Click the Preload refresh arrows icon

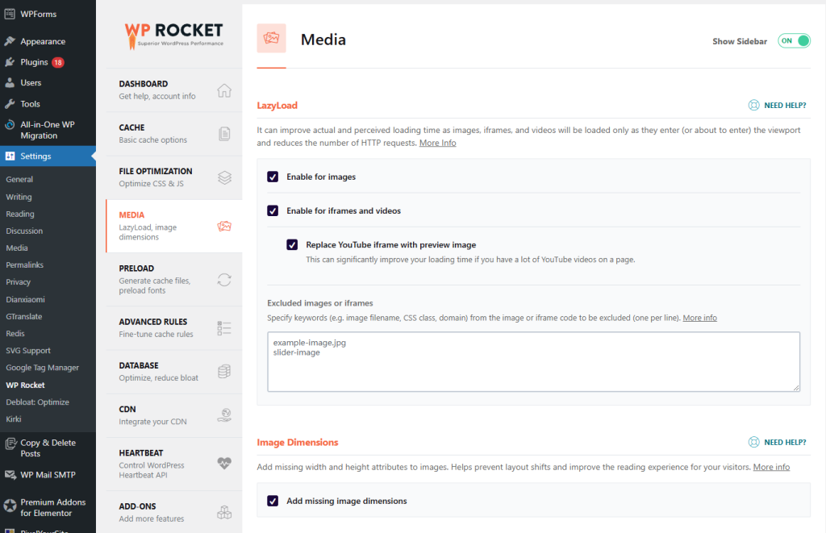coord(224,280)
